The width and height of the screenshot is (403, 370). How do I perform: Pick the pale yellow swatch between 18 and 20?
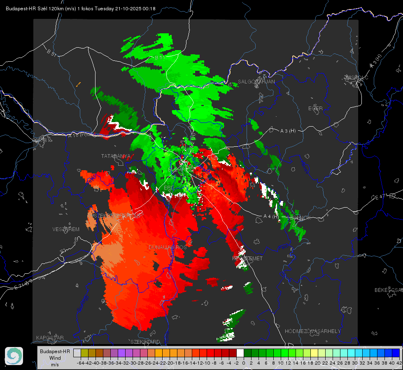pos(314,353)
